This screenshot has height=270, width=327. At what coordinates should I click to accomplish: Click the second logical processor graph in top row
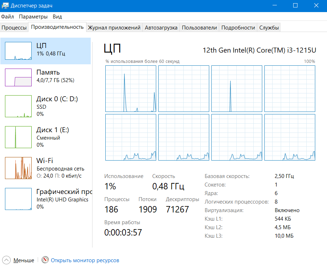[x=184, y=89]
